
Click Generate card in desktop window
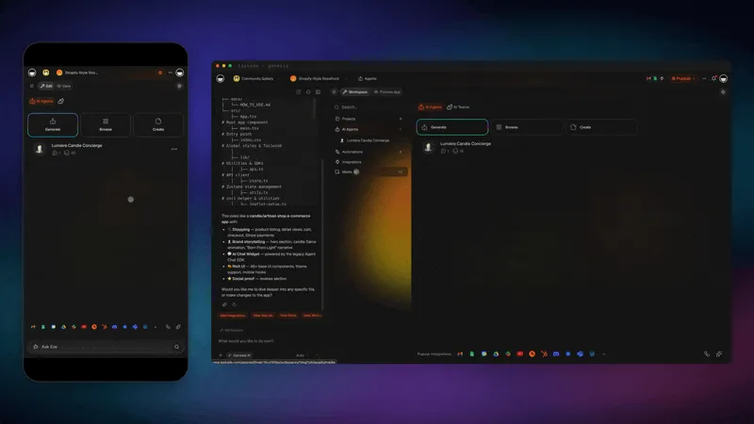click(x=452, y=127)
